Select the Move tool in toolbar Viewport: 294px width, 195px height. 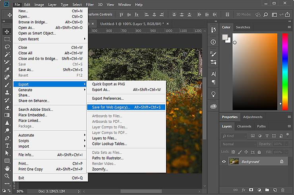[7, 31]
